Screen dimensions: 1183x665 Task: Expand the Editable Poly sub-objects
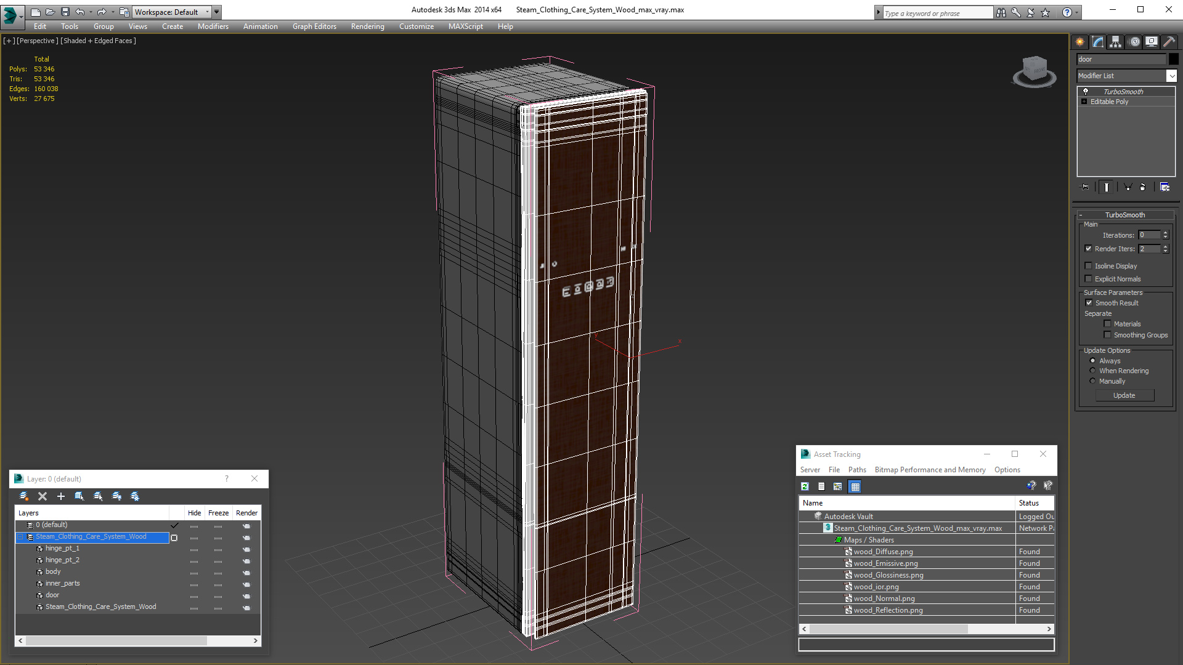1084,102
